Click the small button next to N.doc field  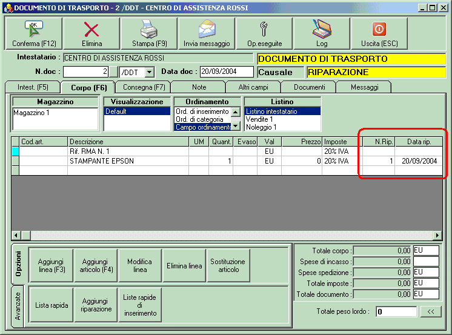[x=114, y=71]
